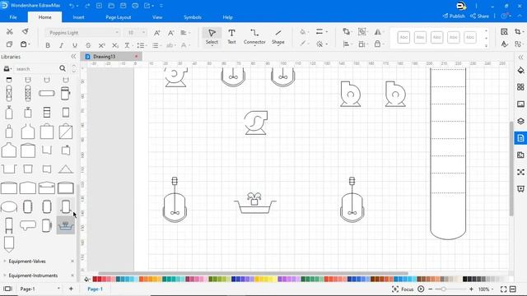Viewport: 527px width, 296px height.
Task: Collapse the Libraries panel with double chevron
Action: 73,57
